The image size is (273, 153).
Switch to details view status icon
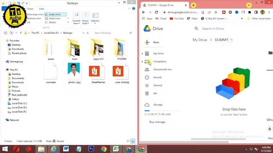click(x=128, y=141)
